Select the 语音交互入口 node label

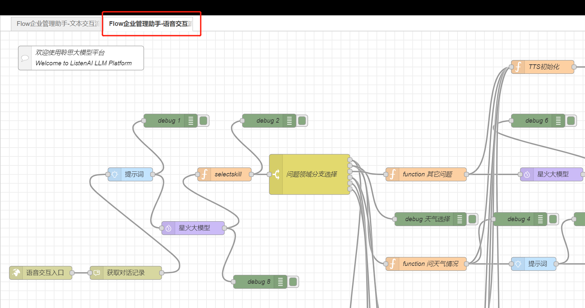[x=45, y=273]
